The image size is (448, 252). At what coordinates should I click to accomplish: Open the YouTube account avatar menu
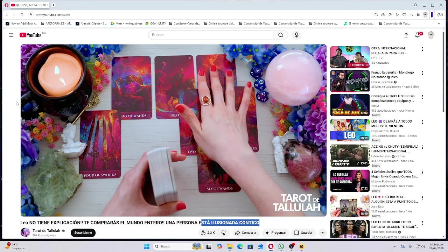(431, 35)
